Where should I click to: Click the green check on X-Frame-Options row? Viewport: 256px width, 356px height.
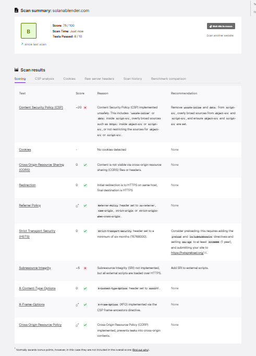(x=85, y=304)
